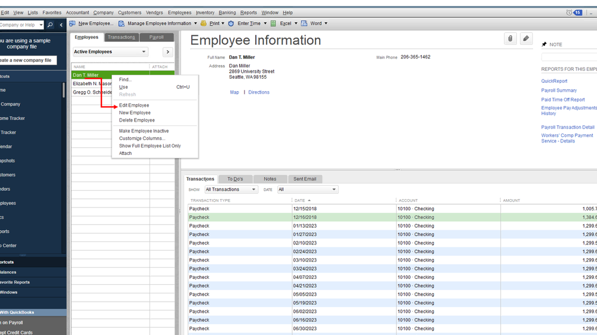The image size is (597, 335).
Task: Open the Show All Transactions dropdown
Action: tap(231, 190)
